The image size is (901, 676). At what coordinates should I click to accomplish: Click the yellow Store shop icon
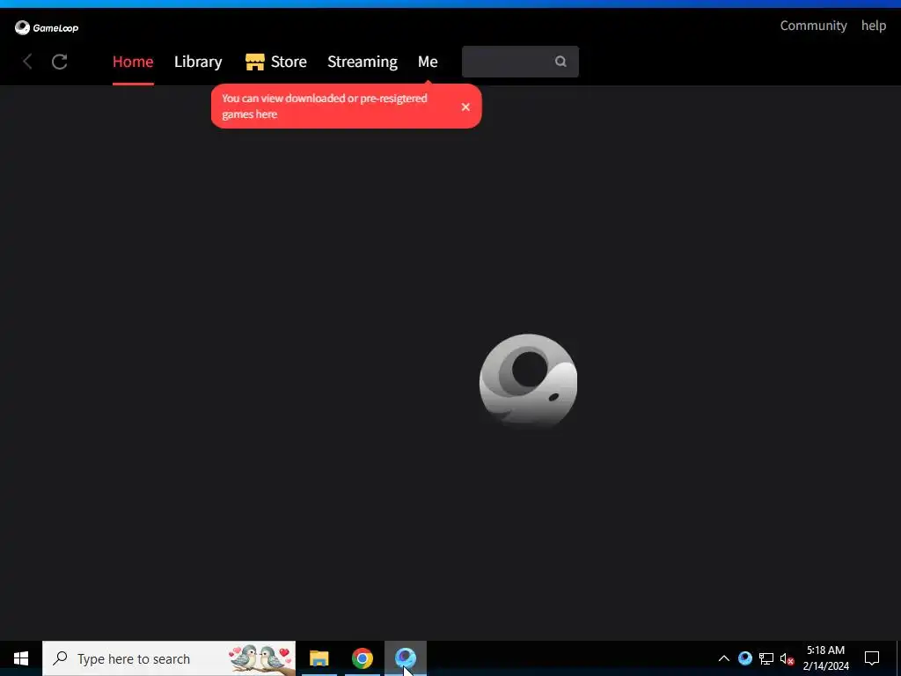254,62
